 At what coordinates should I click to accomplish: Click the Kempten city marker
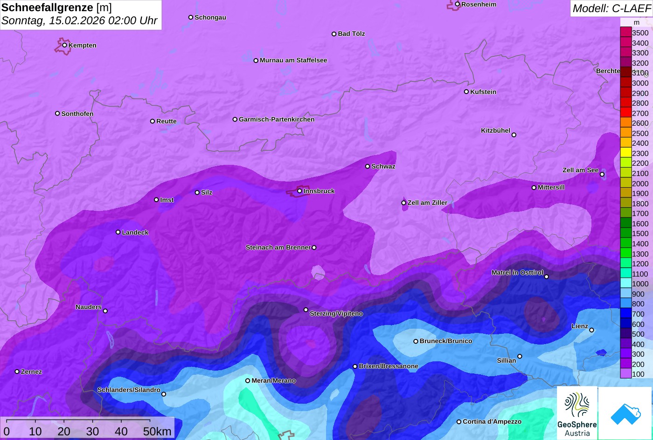(65, 45)
